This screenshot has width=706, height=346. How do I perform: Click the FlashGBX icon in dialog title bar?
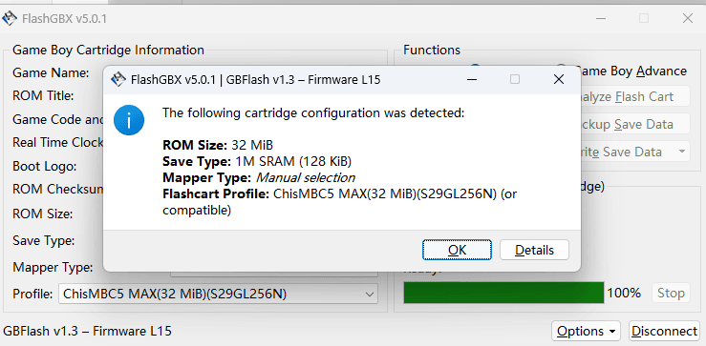tap(118, 79)
